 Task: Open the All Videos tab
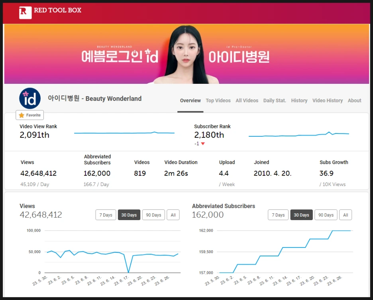247,101
